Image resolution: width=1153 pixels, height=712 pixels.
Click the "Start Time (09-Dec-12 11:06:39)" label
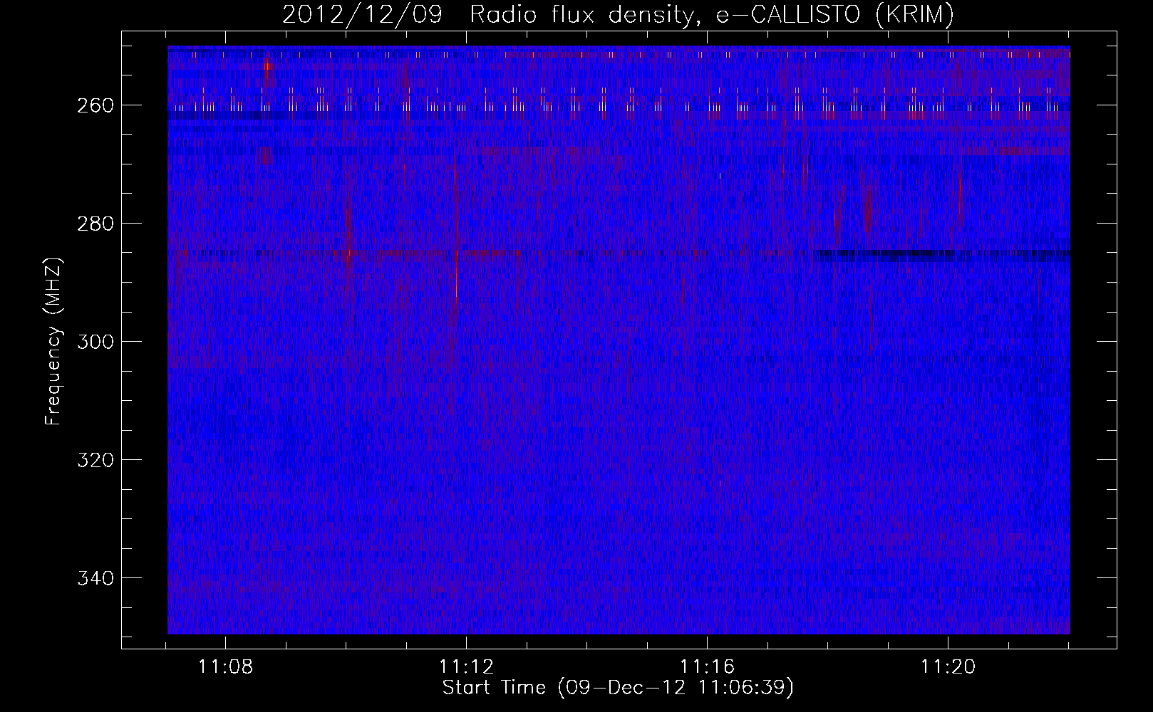coord(618,688)
